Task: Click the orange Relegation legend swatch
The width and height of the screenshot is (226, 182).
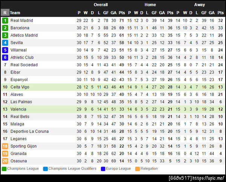Action: 137,169
